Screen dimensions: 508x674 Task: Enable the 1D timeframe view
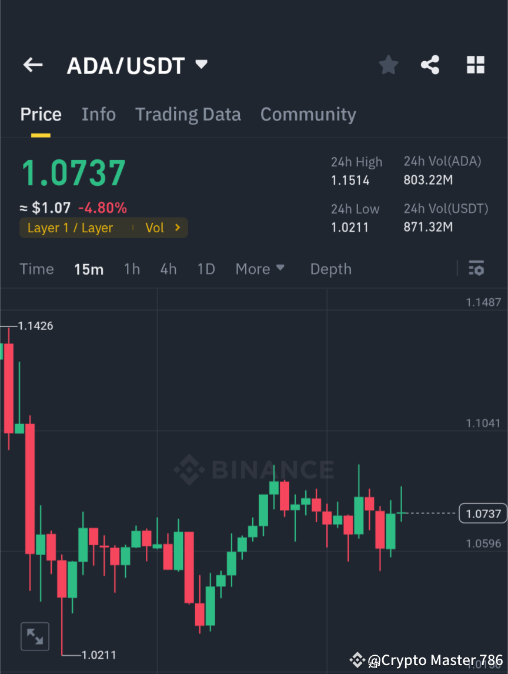pyautogui.click(x=206, y=269)
